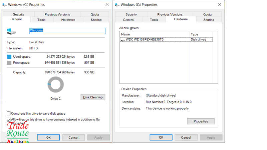Click the Disk drives type cell
This screenshot has width=267, height=150.
(x=198, y=39)
